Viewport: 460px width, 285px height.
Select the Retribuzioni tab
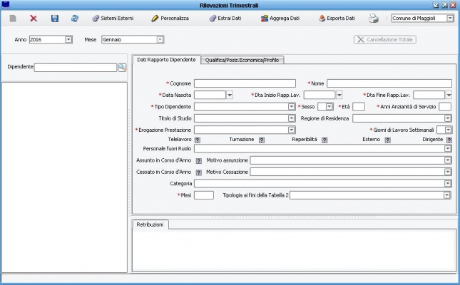(x=150, y=224)
